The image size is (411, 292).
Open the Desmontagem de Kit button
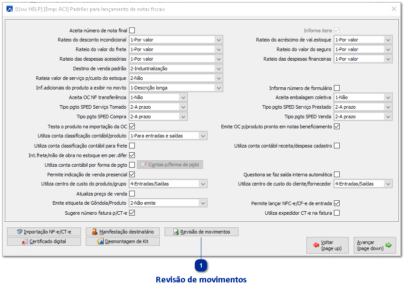tap(123, 241)
